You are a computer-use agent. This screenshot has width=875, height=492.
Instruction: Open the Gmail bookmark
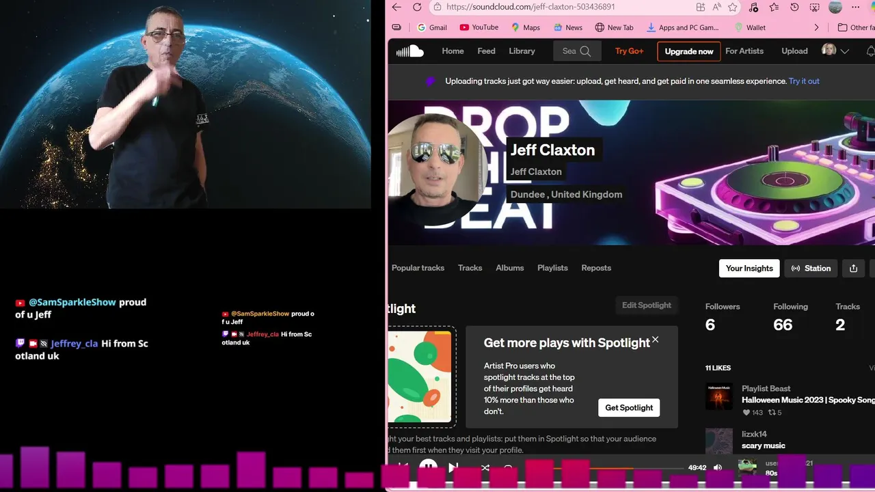pos(431,27)
